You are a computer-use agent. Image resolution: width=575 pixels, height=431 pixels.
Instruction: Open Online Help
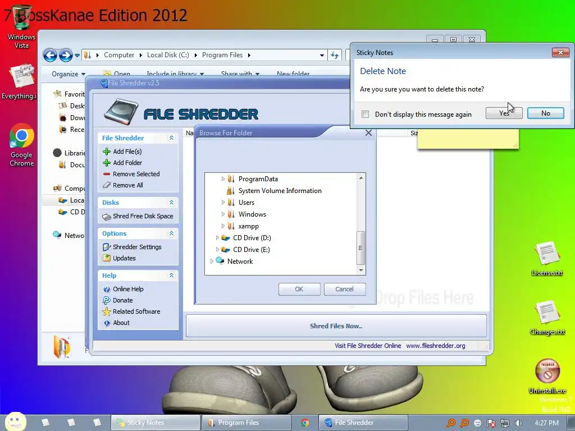tap(128, 289)
